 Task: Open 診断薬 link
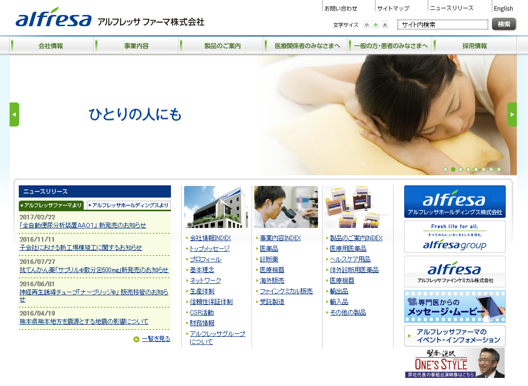pyautogui.click(x=269, y=259)
